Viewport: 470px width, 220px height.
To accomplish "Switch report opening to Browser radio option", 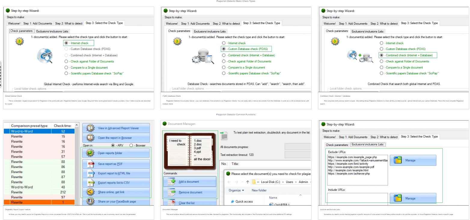I will pyautogui.click(x=132, y=145).
